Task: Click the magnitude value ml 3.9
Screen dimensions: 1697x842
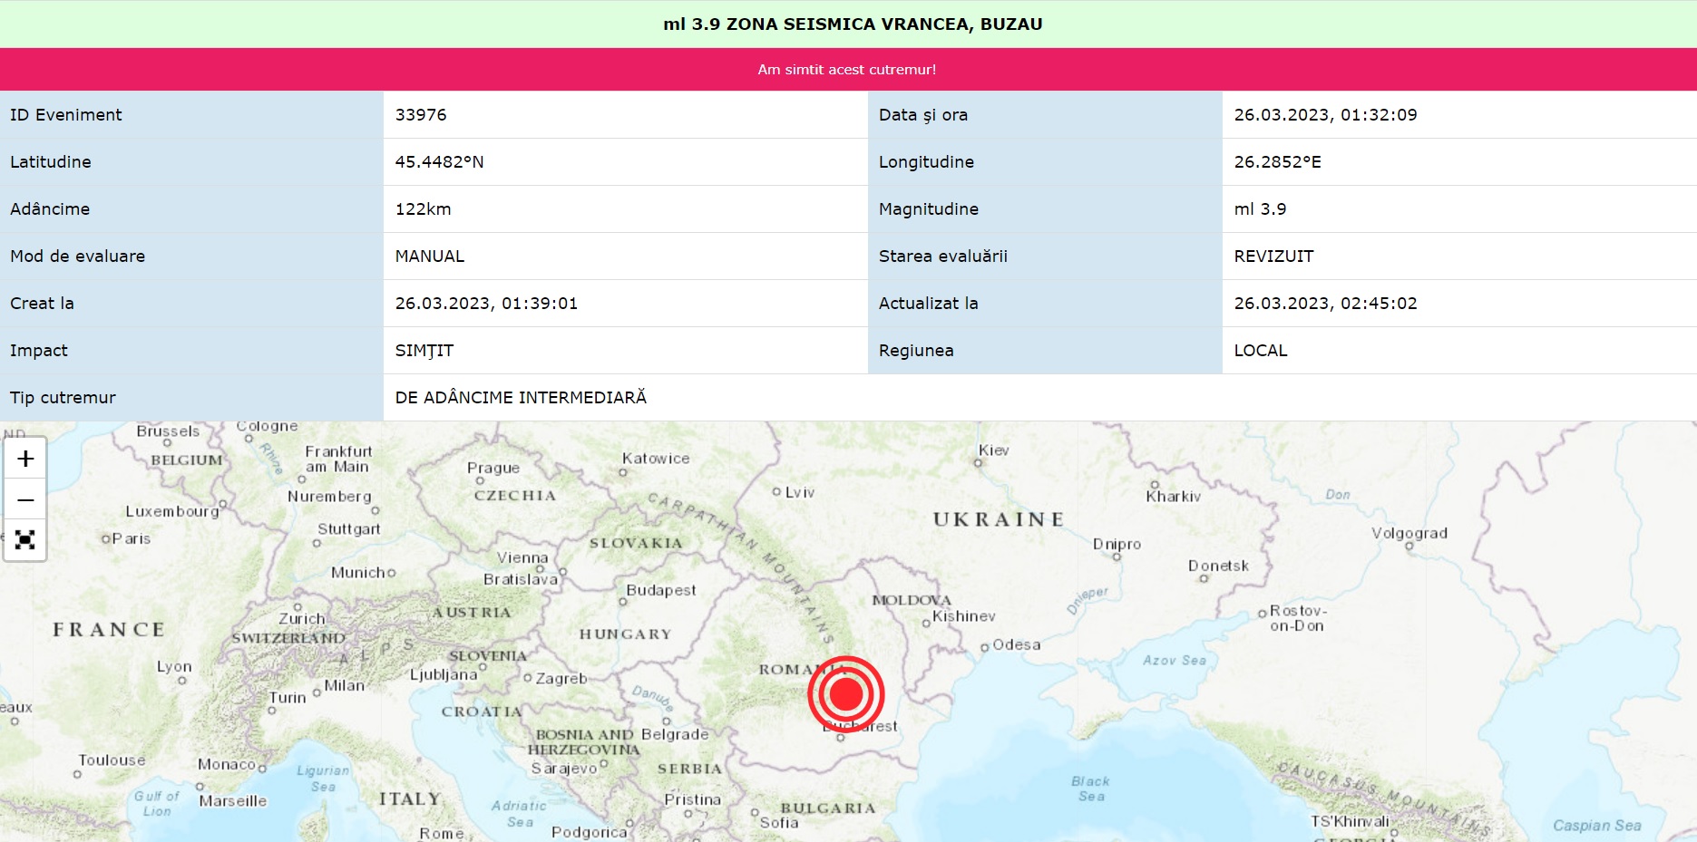Action: (x=1260, y=209)
